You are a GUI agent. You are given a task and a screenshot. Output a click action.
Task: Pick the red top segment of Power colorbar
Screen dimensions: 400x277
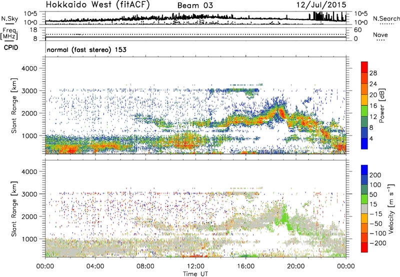(x=364, y=67)
